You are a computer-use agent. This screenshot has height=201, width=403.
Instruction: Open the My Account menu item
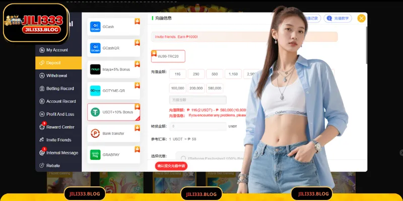tap(58, 50)
